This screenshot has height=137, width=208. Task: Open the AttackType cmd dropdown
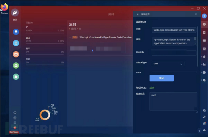tap(168, 64)
